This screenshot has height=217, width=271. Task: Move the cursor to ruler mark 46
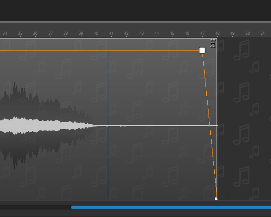[187, 33]
